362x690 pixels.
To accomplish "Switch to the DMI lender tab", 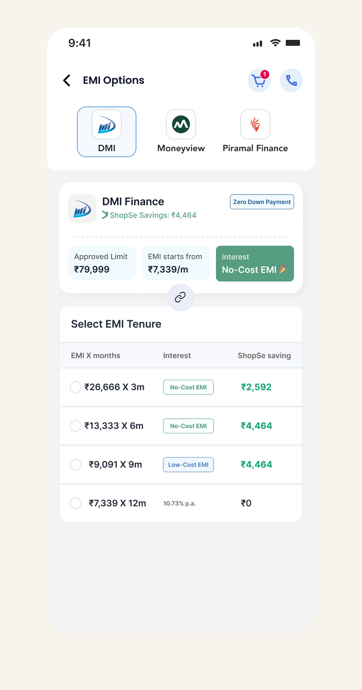I will tap(107, 132).
